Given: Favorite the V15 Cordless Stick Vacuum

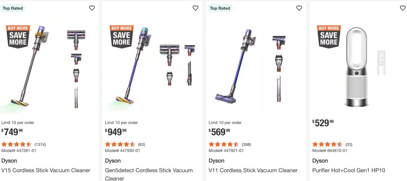Looking at the screenshot, I should coord(92,8).
